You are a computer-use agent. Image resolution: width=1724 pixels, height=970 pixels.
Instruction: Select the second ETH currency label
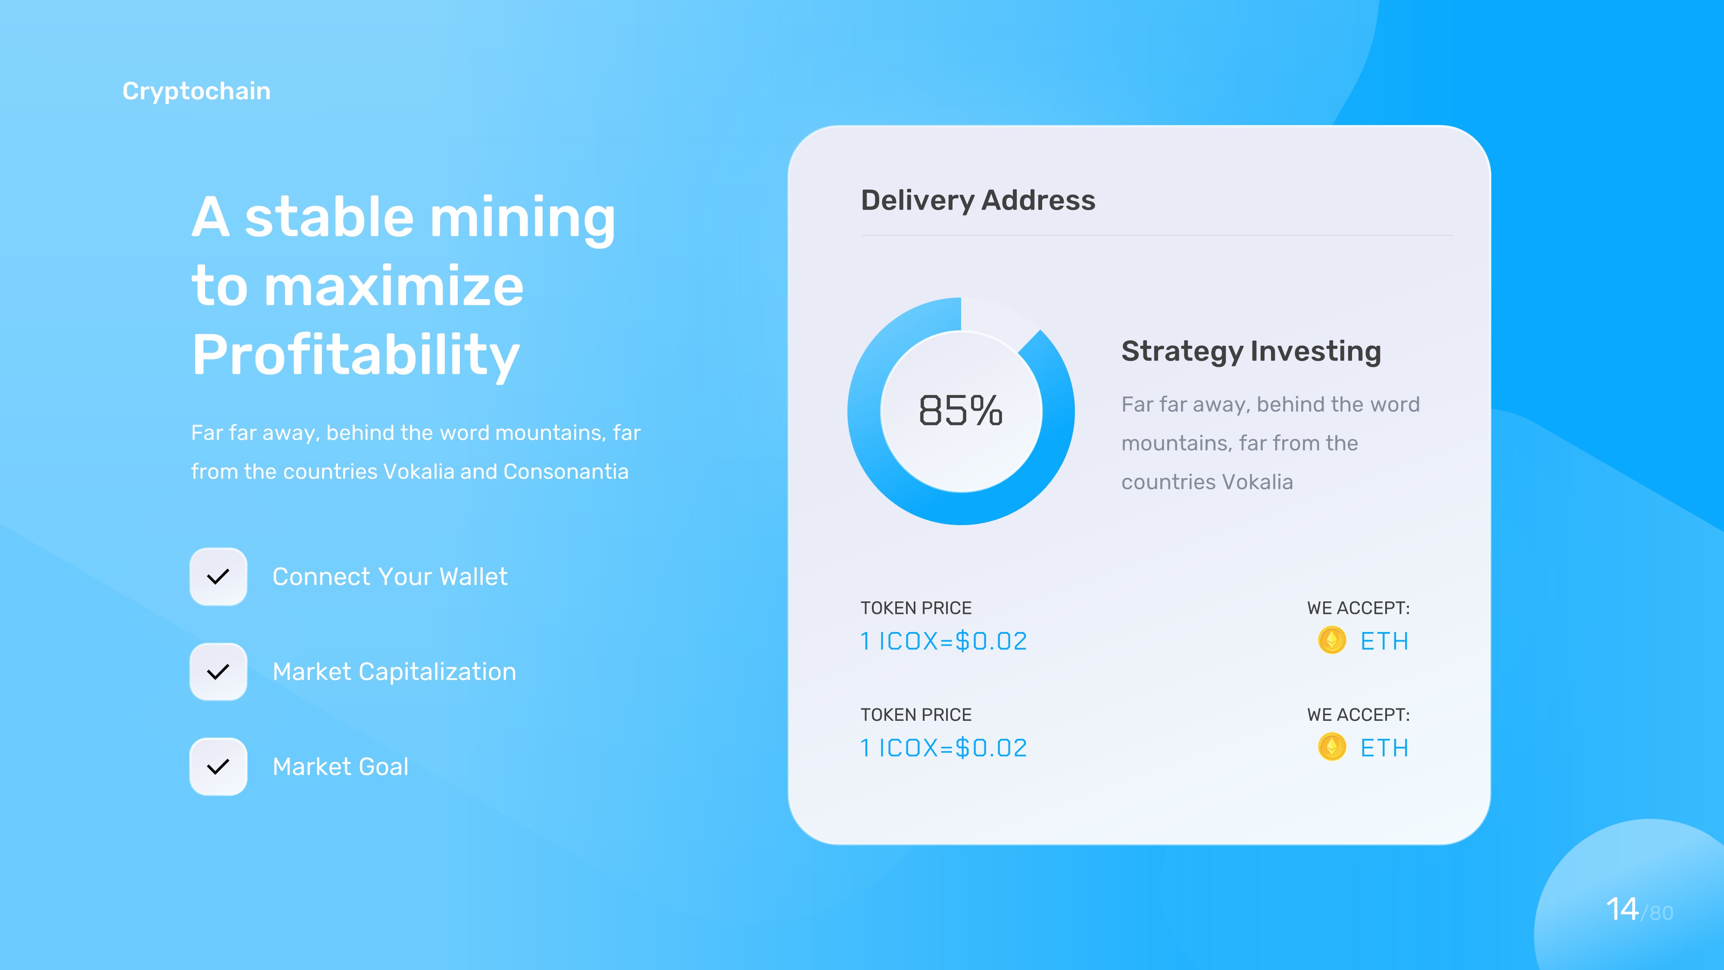[1384, 748]
